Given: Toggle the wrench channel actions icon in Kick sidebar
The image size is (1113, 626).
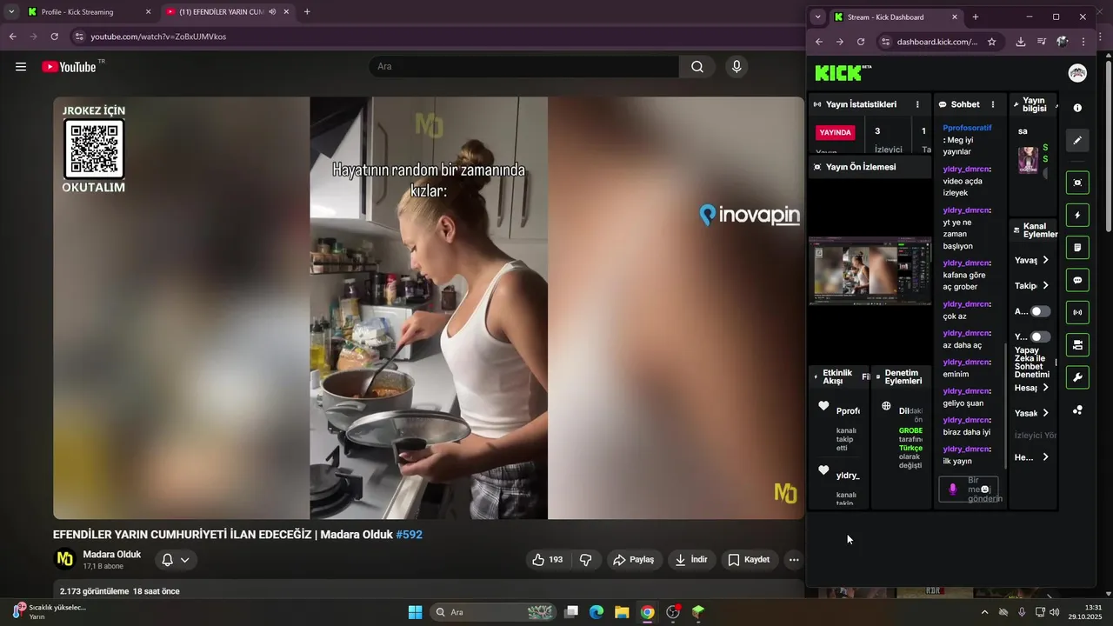Looking at the screenshot, I should pyautogui.click(x=1077, y=377).
